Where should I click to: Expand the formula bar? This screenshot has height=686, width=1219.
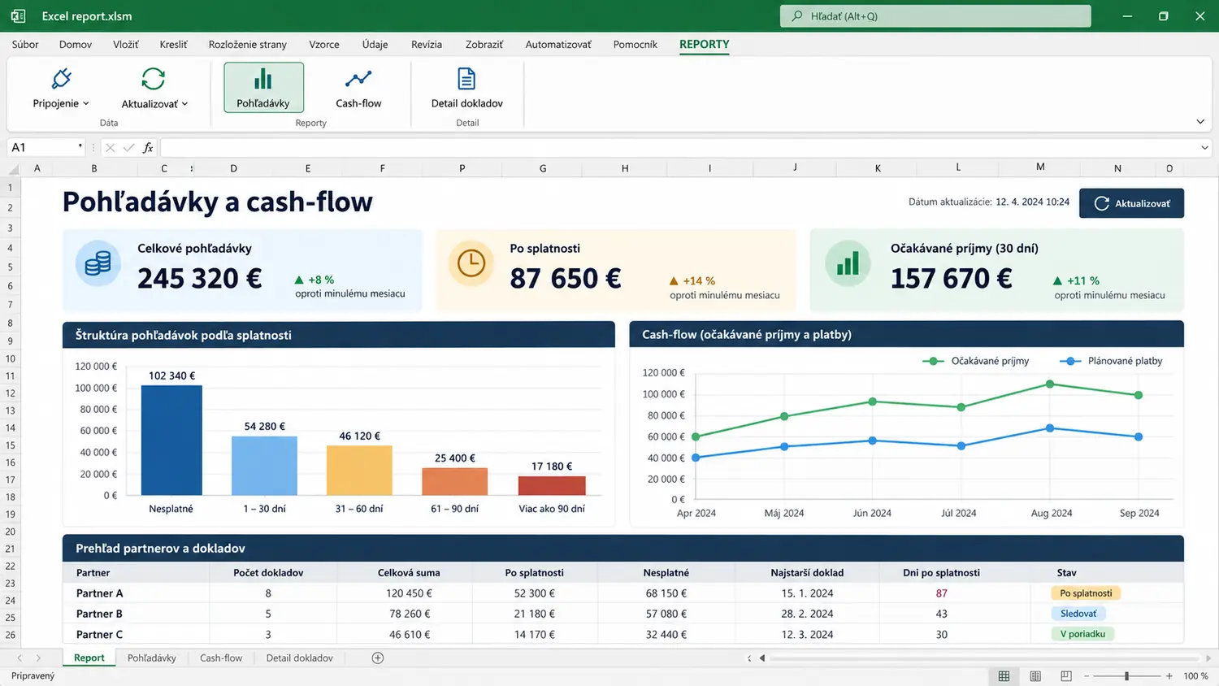(x=1204, y=147)
